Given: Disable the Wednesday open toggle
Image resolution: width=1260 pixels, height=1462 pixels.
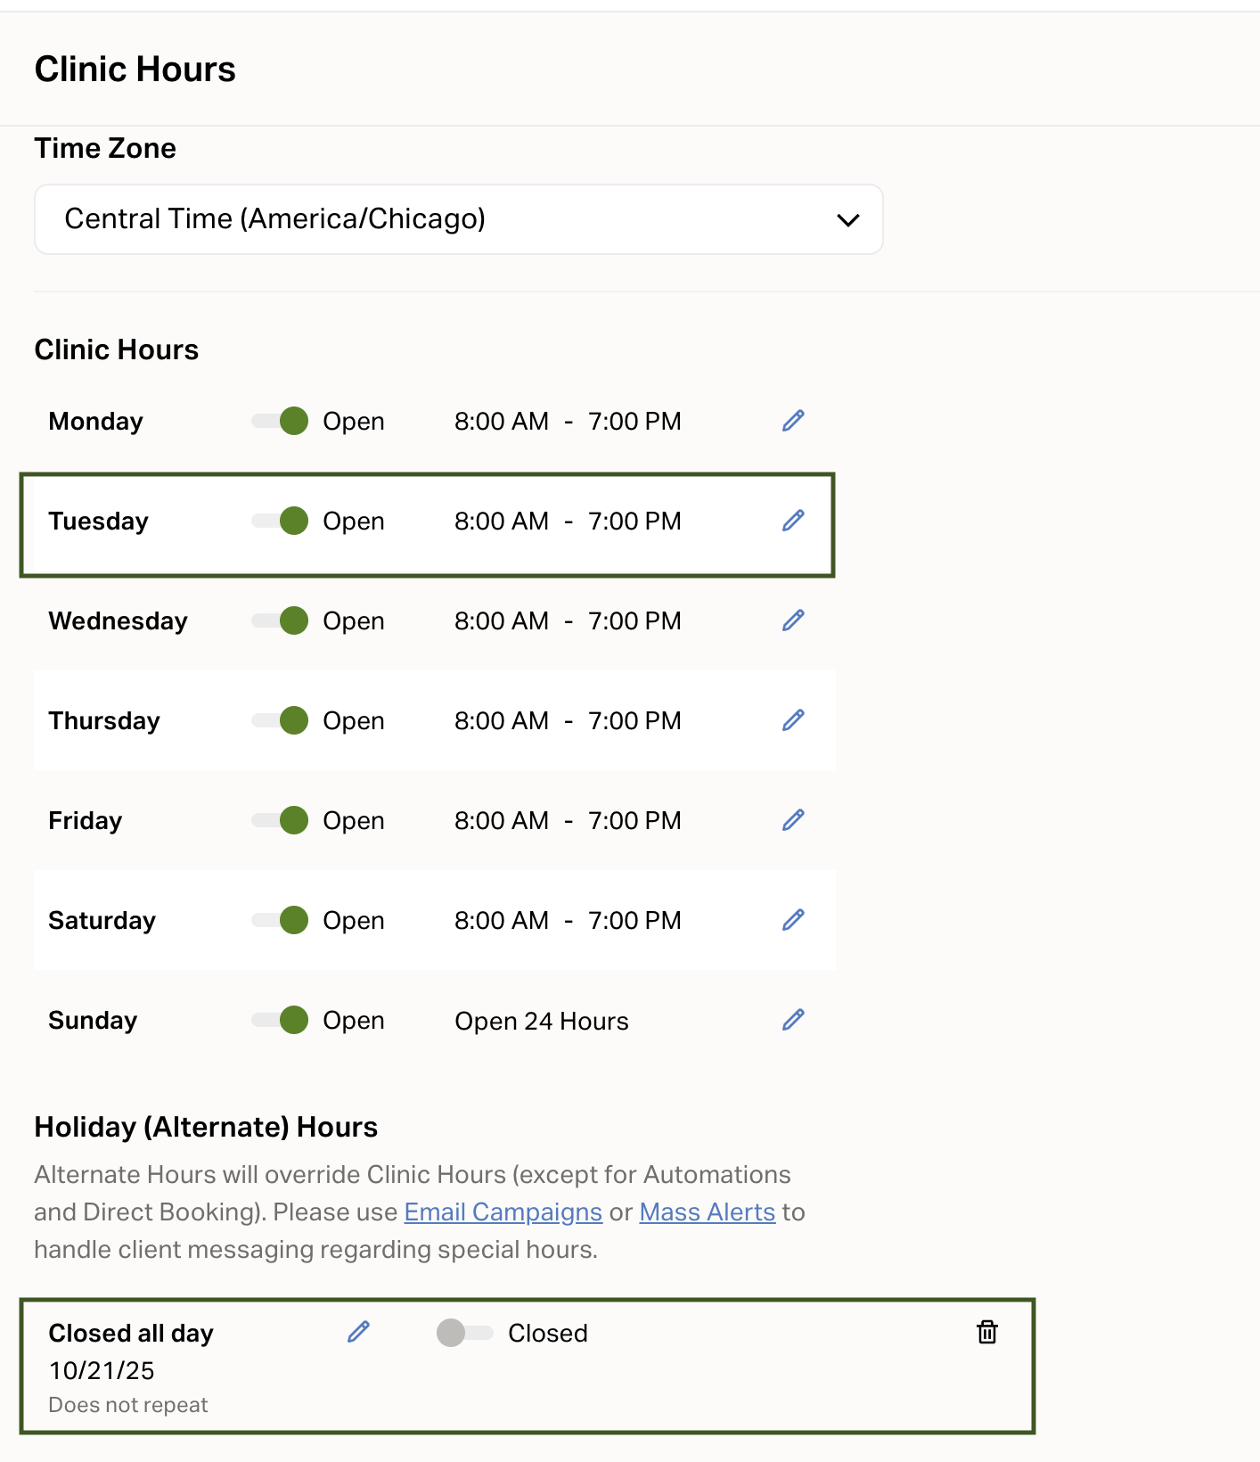Looking at the screenshot, I should click(x=281, y=620).
